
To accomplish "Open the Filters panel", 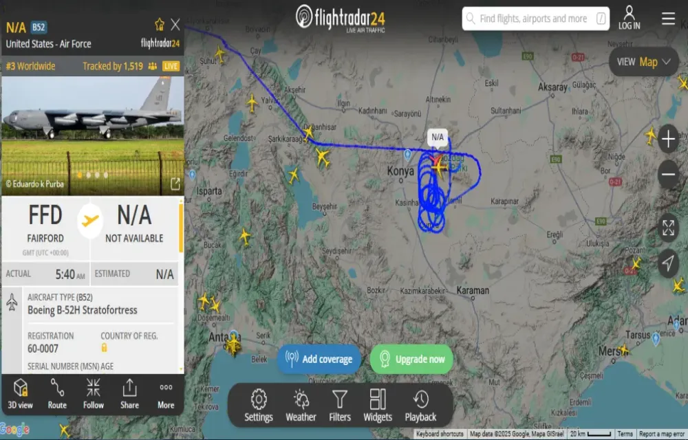I will click(340, 406).
